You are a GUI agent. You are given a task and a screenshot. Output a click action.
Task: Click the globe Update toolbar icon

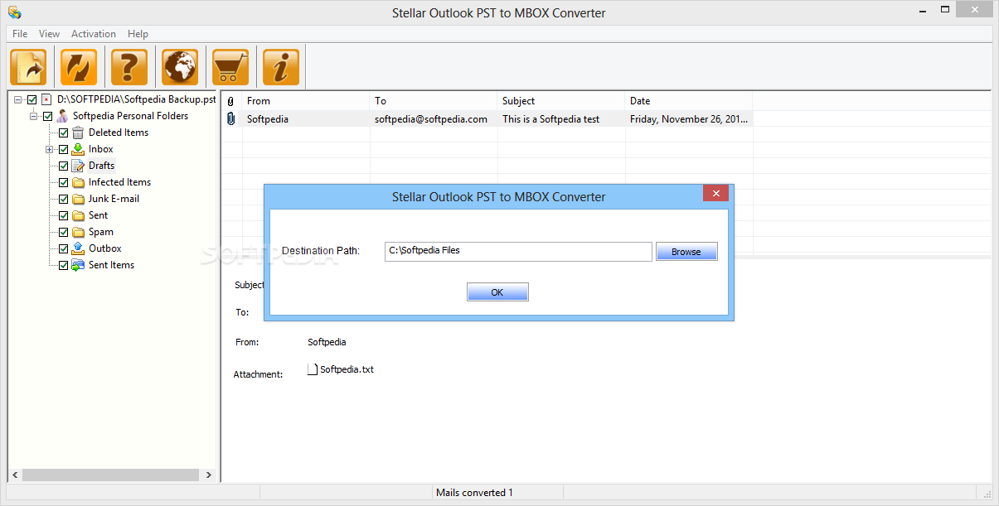pos(180,67)
